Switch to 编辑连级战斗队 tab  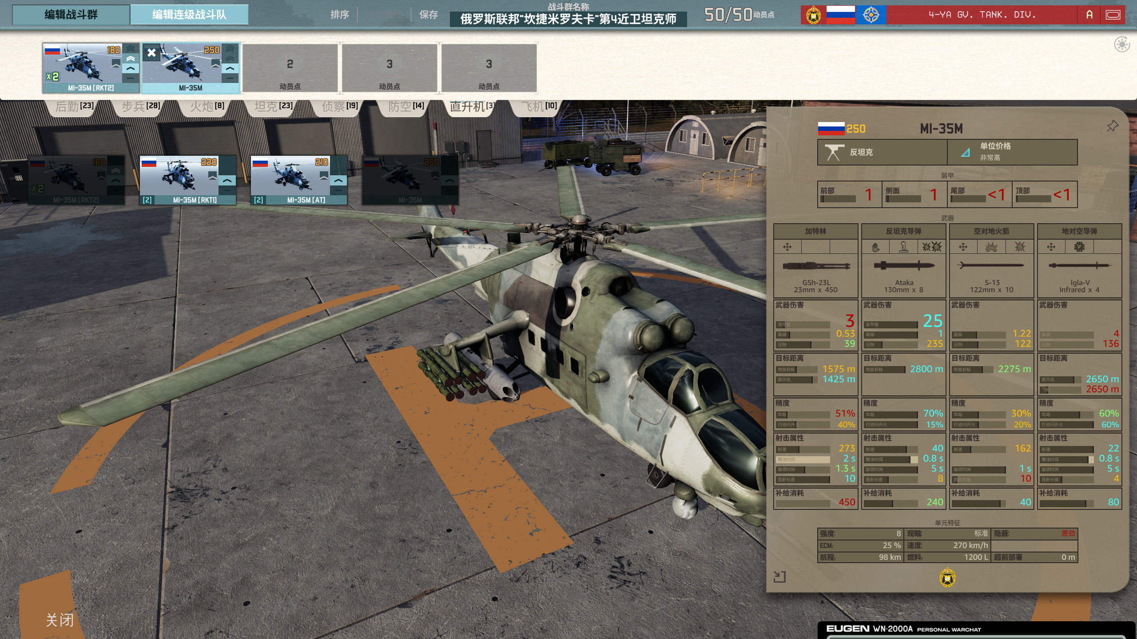(190, 15)
